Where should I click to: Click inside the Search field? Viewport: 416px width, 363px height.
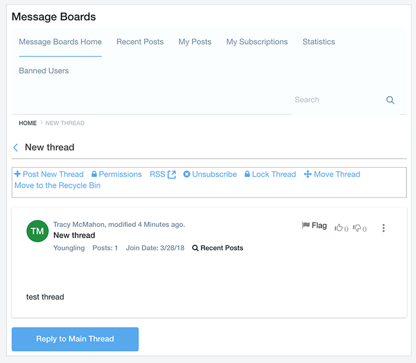337,100
